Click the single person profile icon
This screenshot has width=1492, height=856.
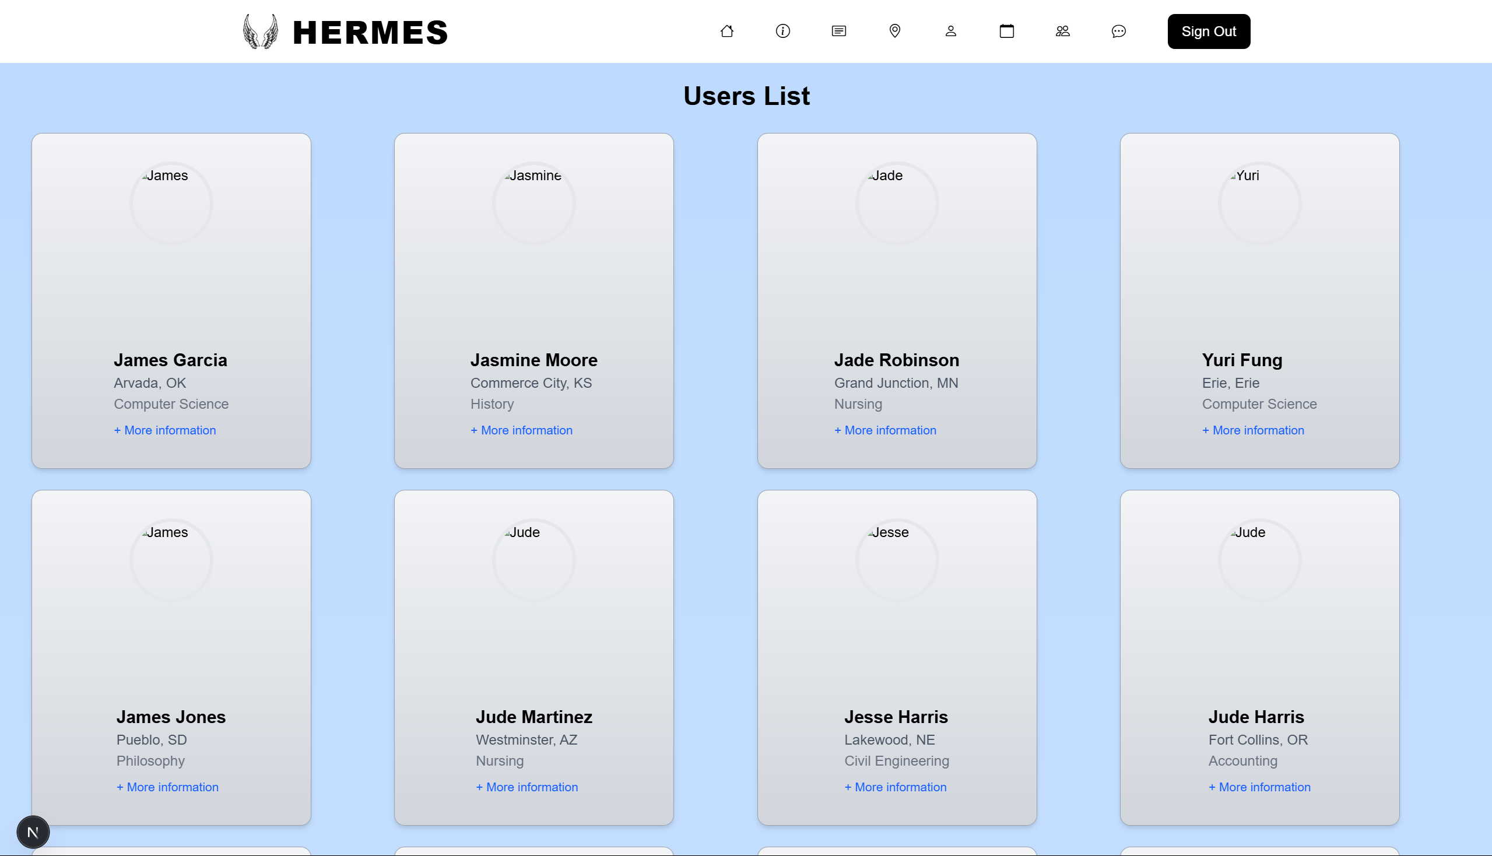tap(950, 31)
